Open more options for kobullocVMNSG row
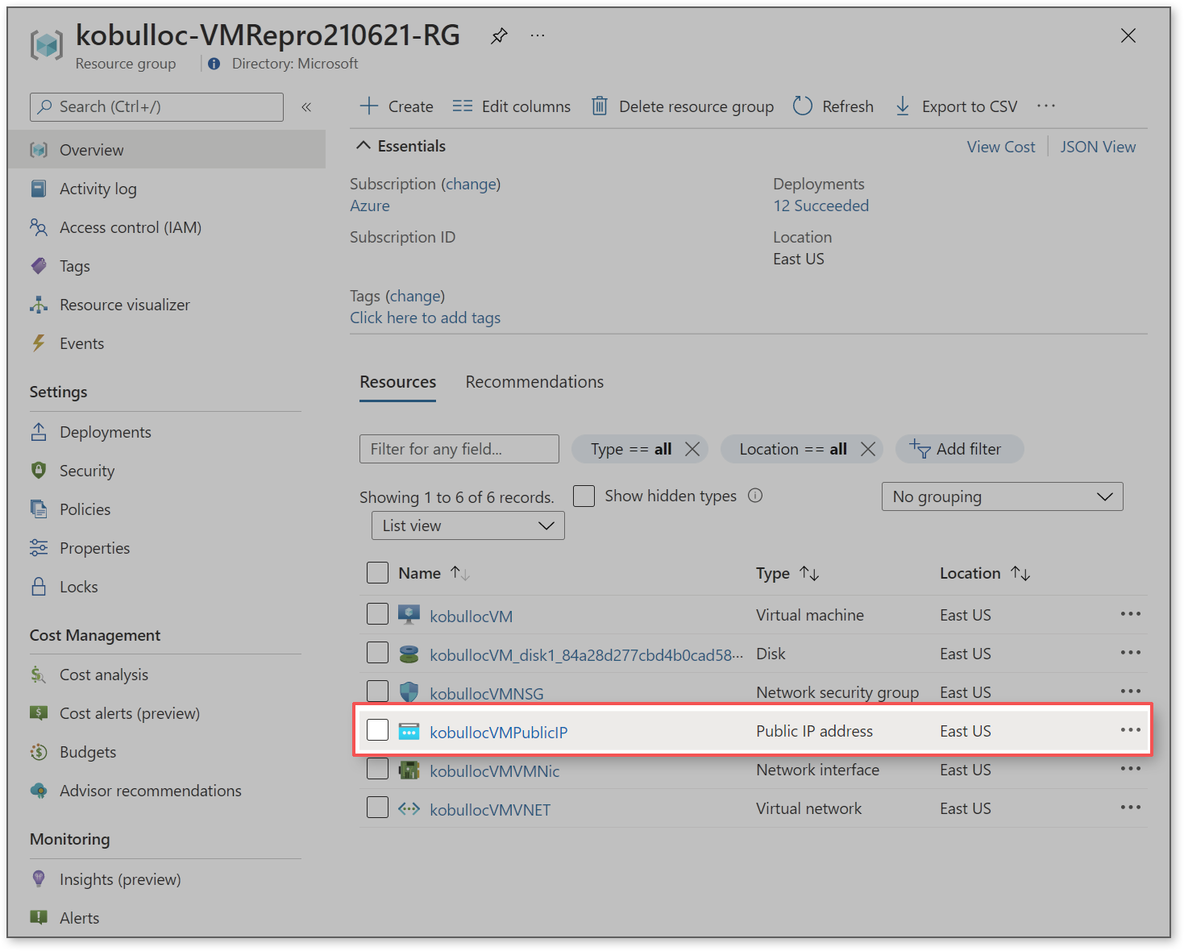The width and height of the screenshot is (1184, 951). click(x=1131, y=691)
